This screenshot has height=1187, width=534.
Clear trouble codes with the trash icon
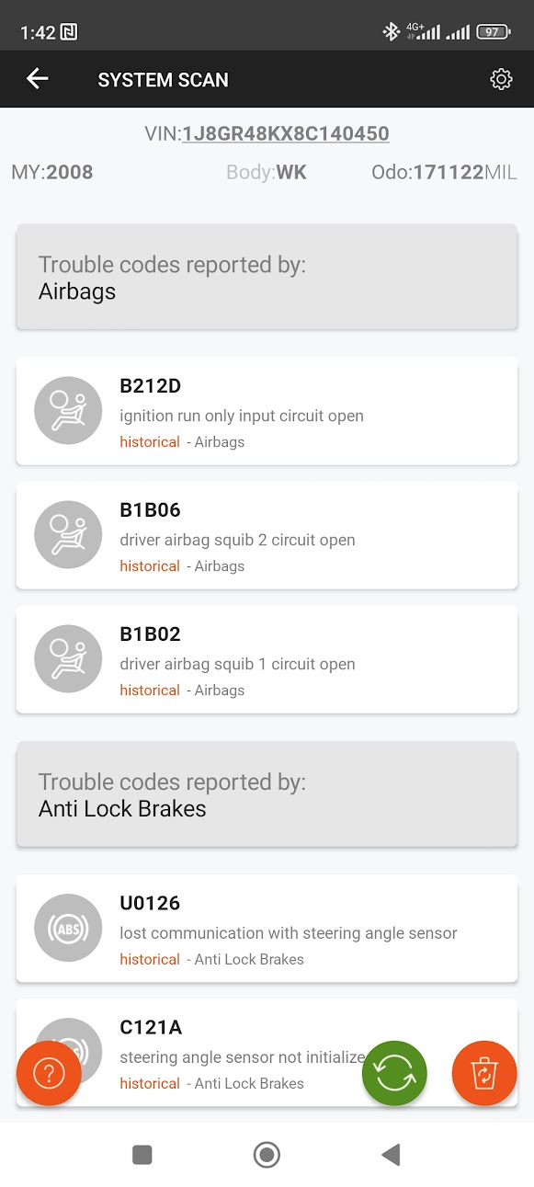484,1073
